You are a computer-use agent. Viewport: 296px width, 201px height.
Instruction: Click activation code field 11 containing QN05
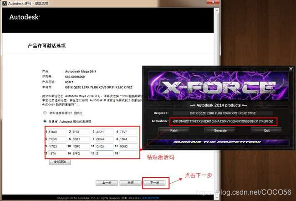click(104, 146)
